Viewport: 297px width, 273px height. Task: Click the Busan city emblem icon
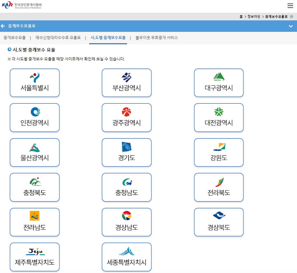point(126,77)
